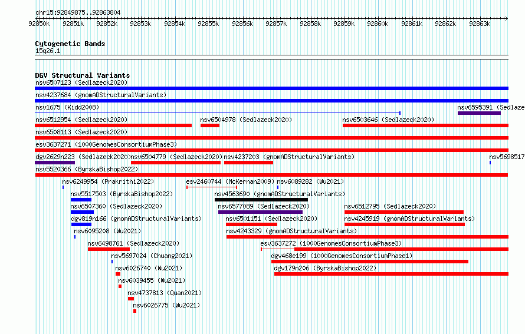Select nsv6503646 (Sedlazeck2020) label
The image size is (525, 334).
388,120
